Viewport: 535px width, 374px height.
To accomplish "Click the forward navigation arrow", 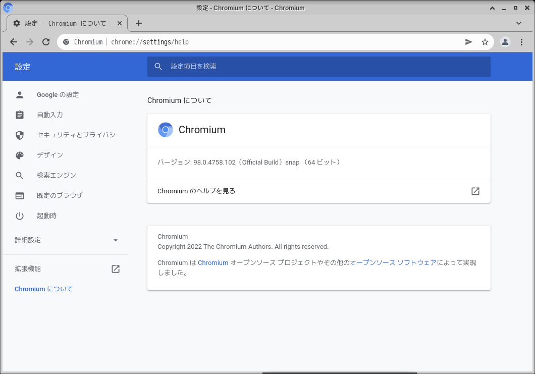I will pyautogui.click(x=30, y=42).
